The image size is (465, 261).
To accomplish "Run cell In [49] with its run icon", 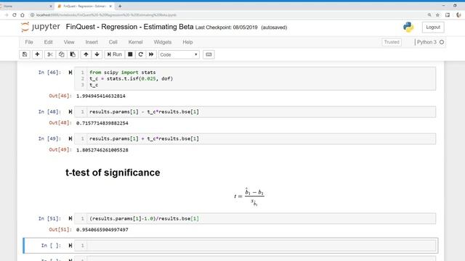I will (x=70, y=138).
